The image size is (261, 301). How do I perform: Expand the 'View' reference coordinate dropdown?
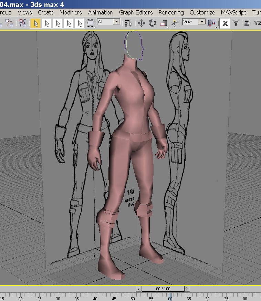pyautogui.click(x=202, y=22)
